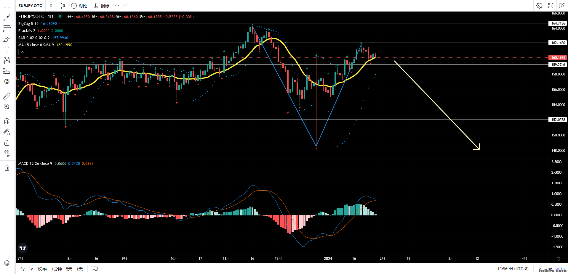This screenshot has height=274, width=568.
Task: Change the D timeframe interval
Action: pos(51,6)
